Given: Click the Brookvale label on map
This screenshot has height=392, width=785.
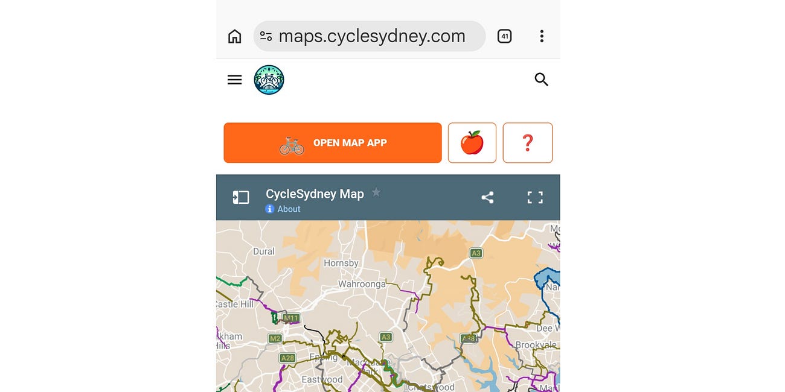Looking at the screenshot, I should pyautogui.click(x=537, y=346).
